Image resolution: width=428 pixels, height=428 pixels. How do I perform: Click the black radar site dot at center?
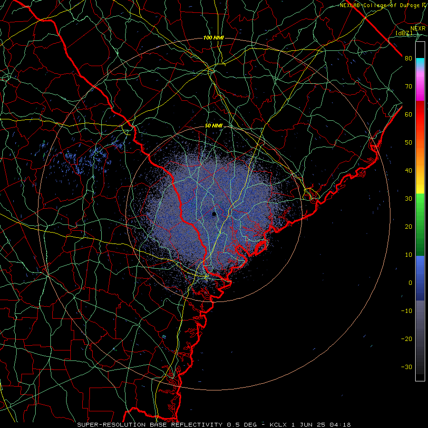pyautogui.click(x=214, y=214)
